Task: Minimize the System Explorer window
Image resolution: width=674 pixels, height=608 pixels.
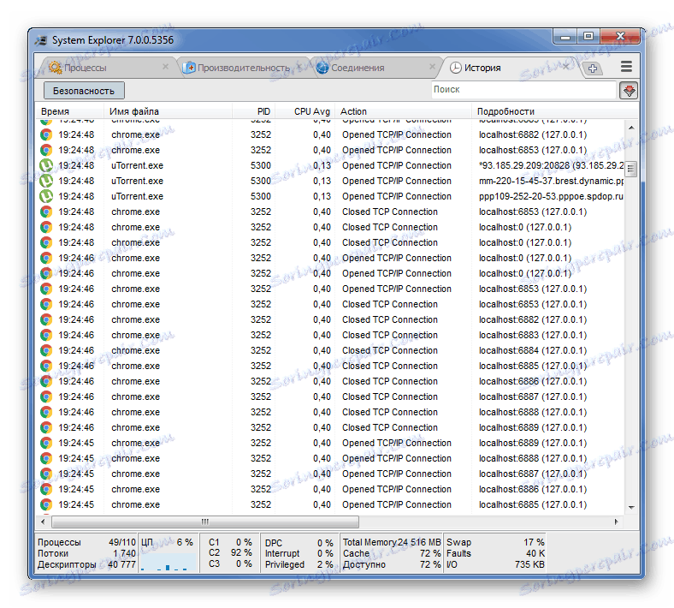Action: click(565, 37)
